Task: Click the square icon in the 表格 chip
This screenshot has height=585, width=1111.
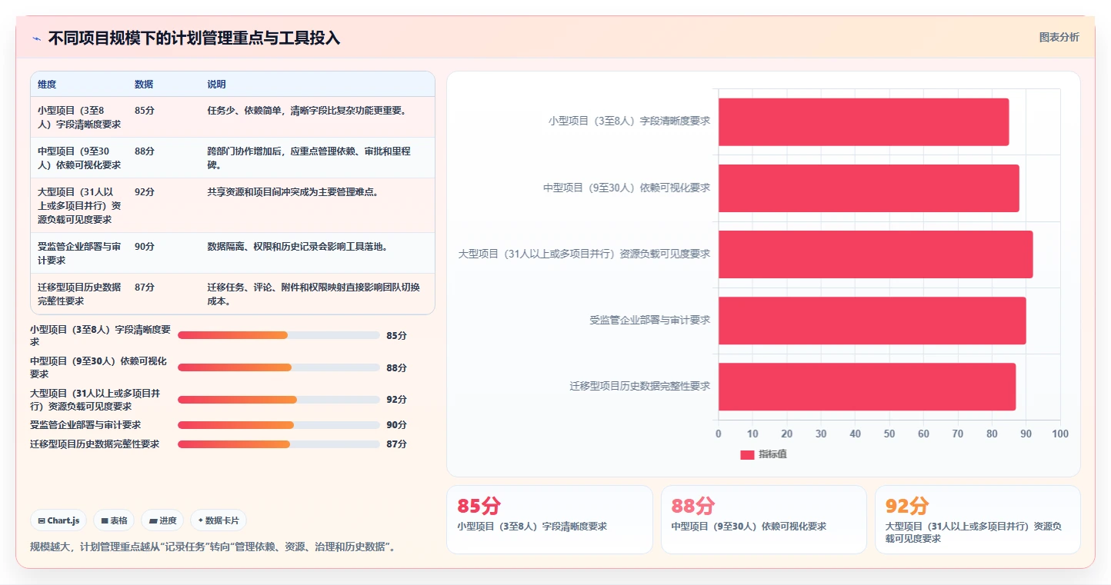Action: click(x=105, y=520)
